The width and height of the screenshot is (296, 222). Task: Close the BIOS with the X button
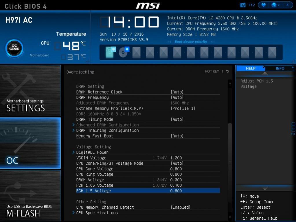pos(288,5)
